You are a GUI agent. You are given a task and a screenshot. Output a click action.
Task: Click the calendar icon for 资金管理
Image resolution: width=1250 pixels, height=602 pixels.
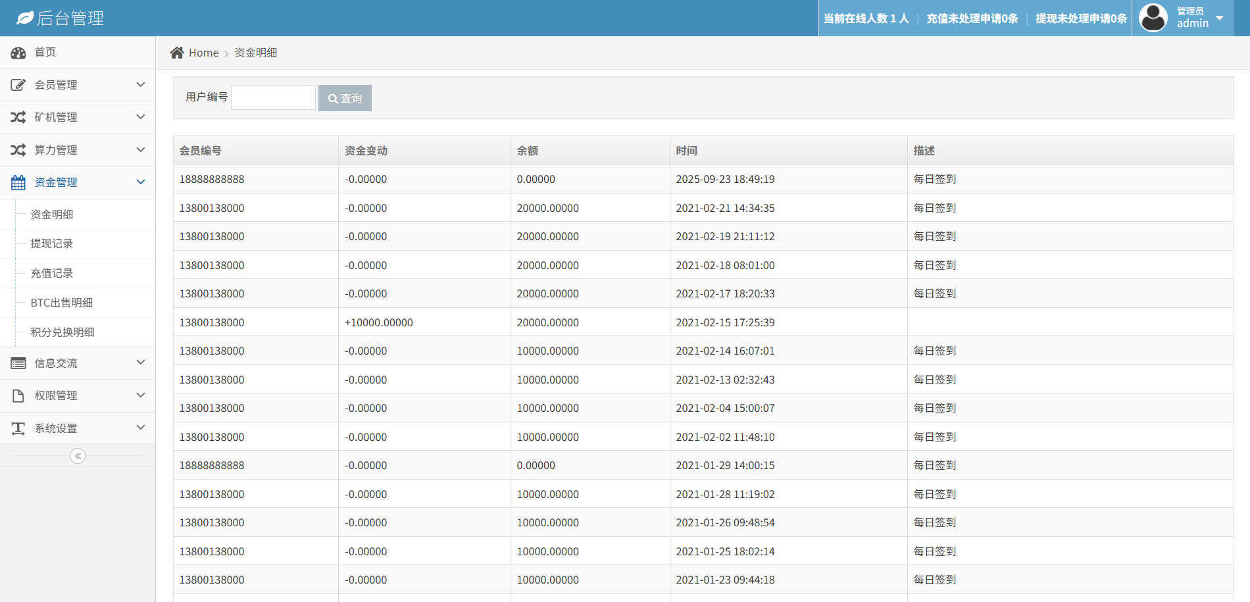click(x=18, y=182)
